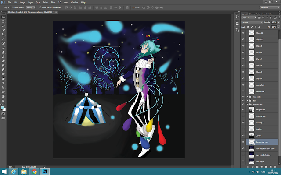Image resolution: width=281 pixels, height=175 pixels.
Task: Hide the Ellipse 7 layer
Action: point(243,59)
